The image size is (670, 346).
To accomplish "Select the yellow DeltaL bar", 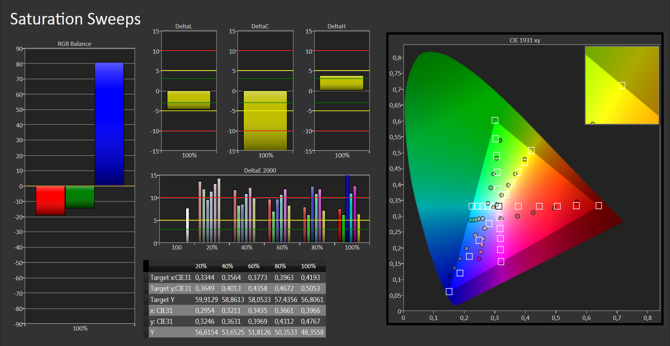I will click(189, 100).
